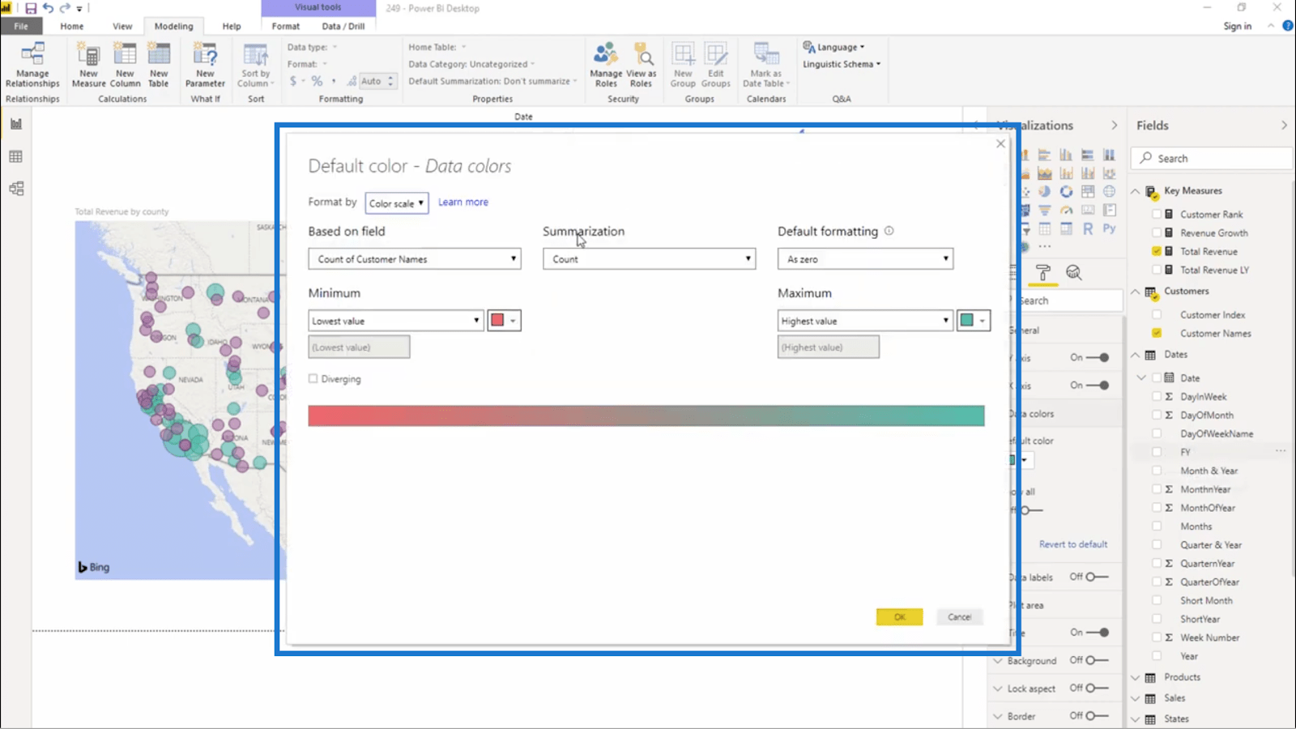This screenshot has height=729, width=1296.
Task: Open Linguistic Schema menu
Action: pos(842,64)
